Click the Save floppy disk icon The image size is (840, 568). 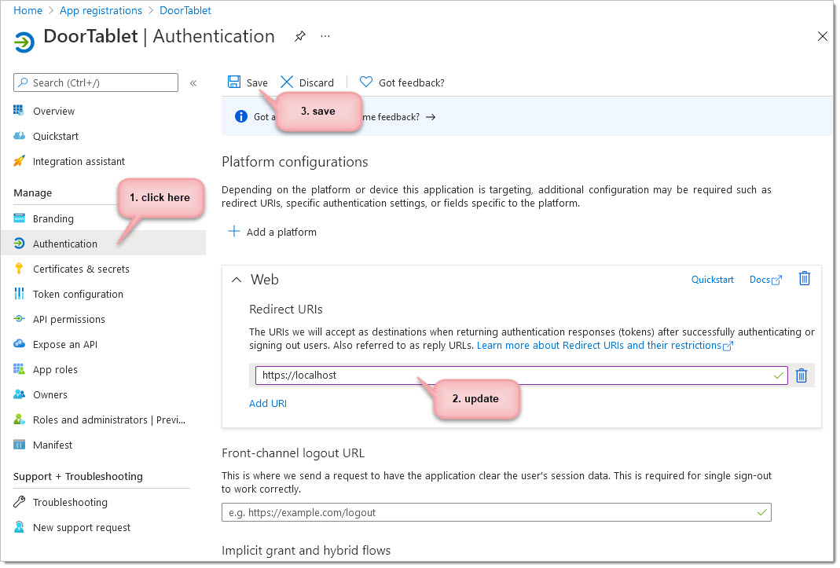point(234,82)
